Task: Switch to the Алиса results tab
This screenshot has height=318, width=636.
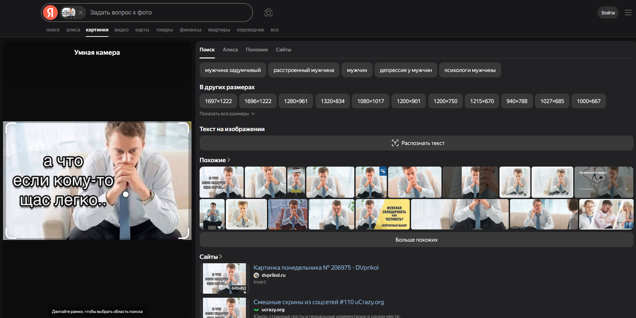Action: coord(230,50)
